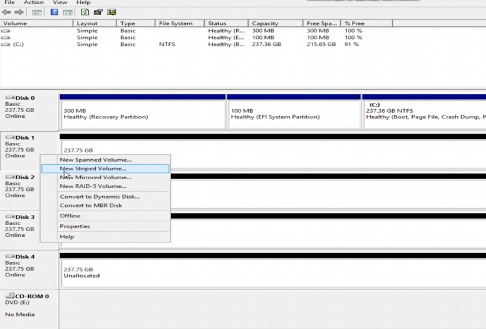Choose Help in the context menu

click(x=105, y=237)
